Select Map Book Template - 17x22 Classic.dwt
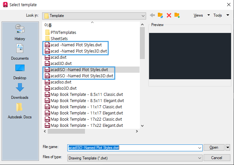The width and height of the screenshot is (234, 165). (83, 119)
